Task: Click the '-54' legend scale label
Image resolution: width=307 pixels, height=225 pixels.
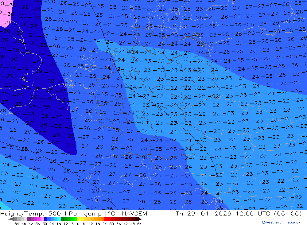Action: [x=15, y=224]
